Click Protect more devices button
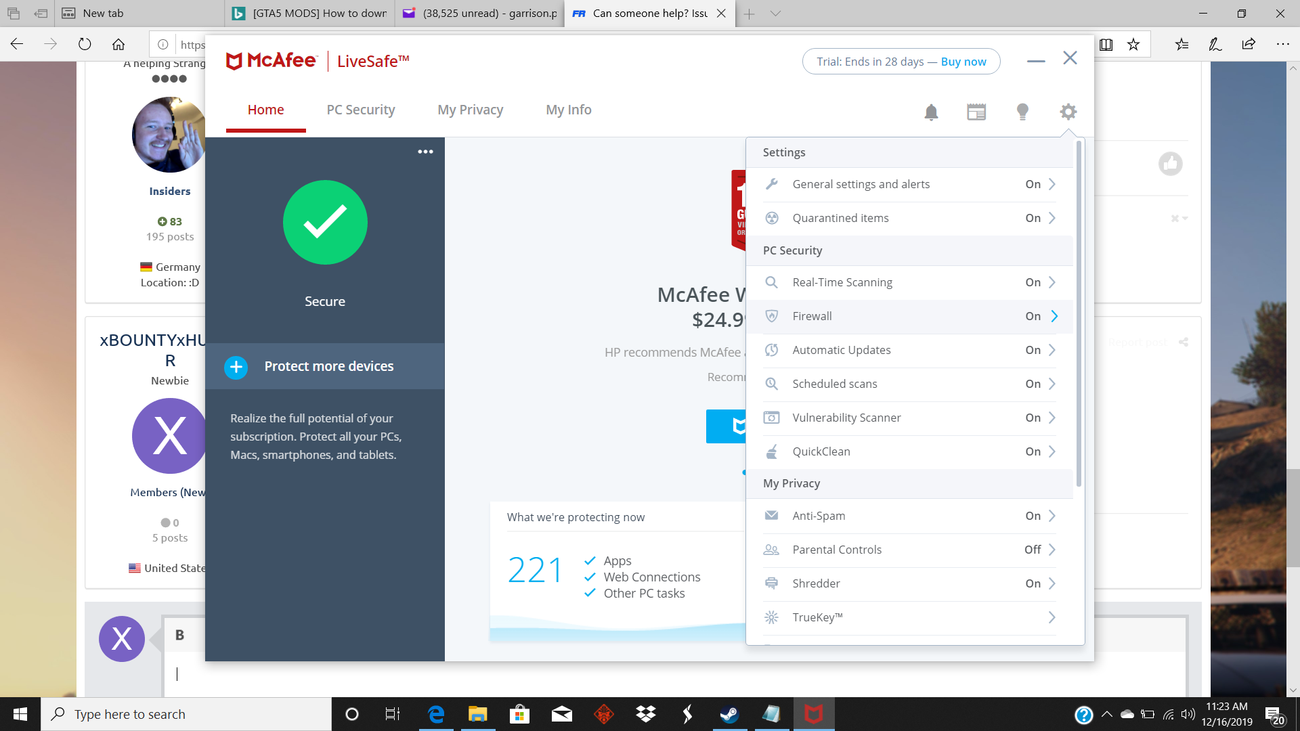The width and height of the screenshot is (1300, 731). tap(328, 366)
